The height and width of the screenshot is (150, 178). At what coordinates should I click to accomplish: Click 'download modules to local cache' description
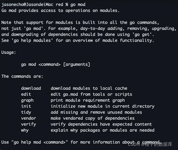click(x=89, y=88)
